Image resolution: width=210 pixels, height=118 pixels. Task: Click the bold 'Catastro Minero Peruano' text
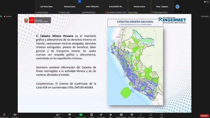point(57,36)
